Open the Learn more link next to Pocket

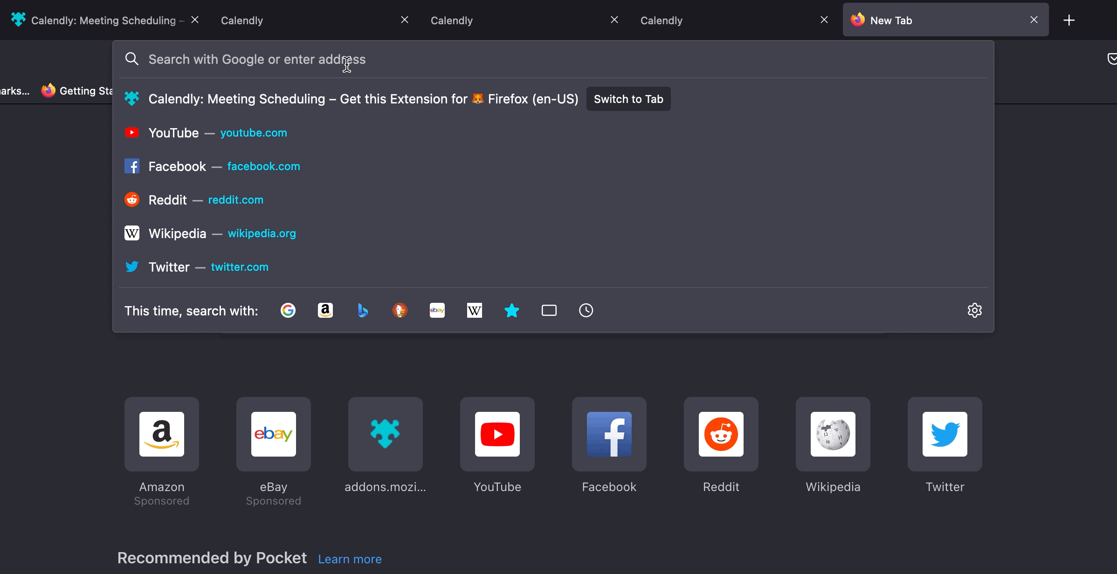point(350,559)
